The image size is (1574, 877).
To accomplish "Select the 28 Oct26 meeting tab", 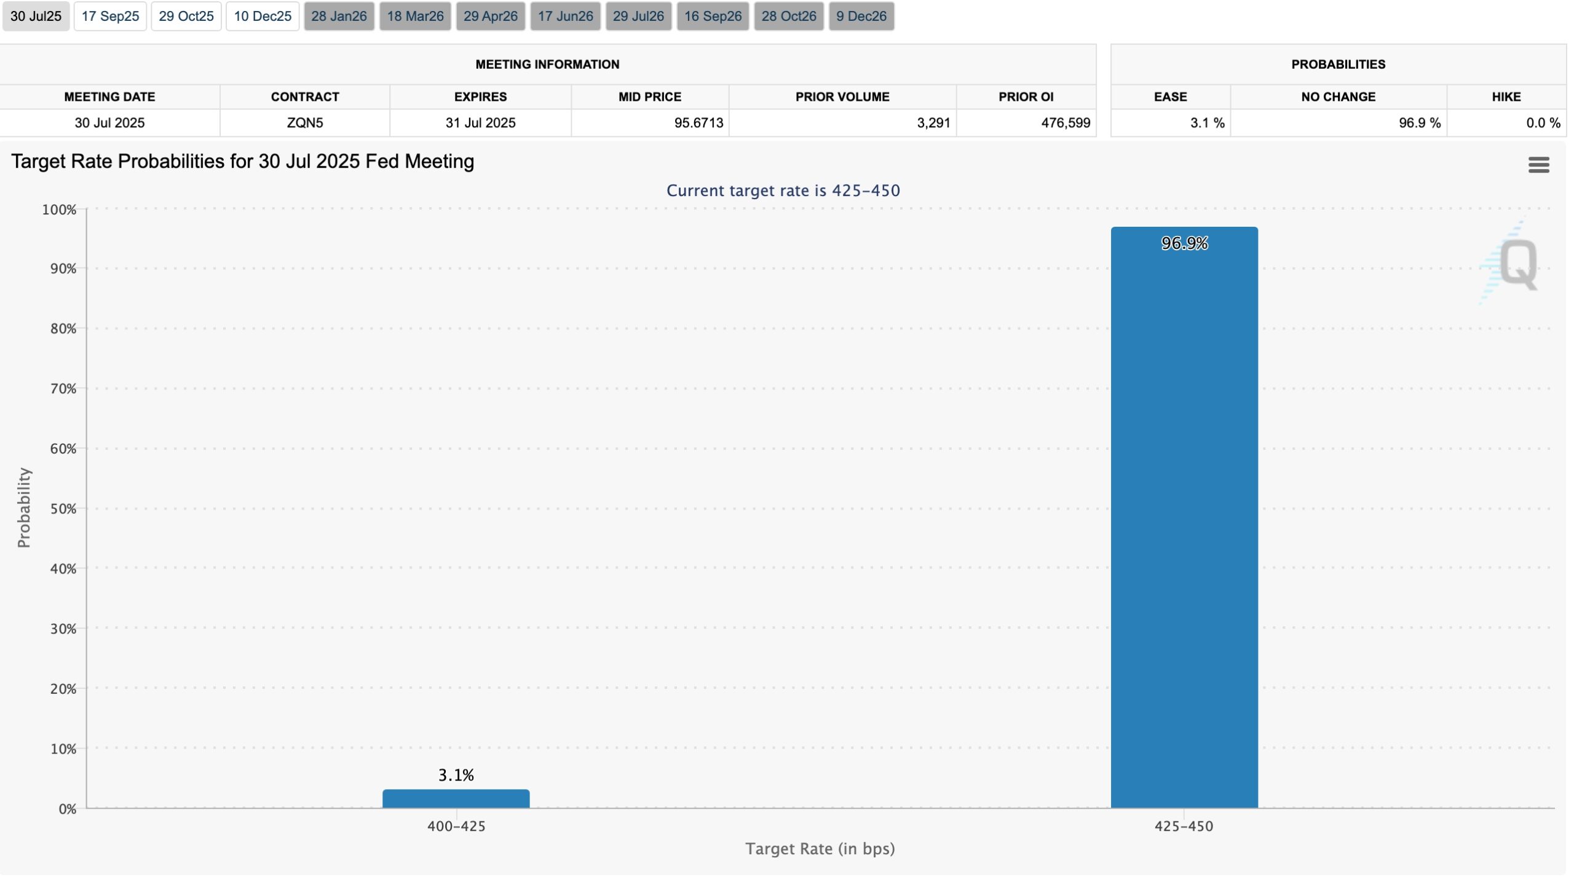I will point(790,17).
